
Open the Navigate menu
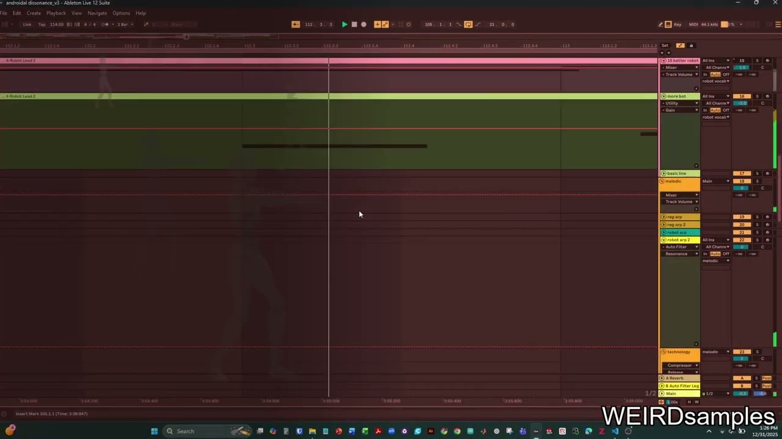click(97, 13)
